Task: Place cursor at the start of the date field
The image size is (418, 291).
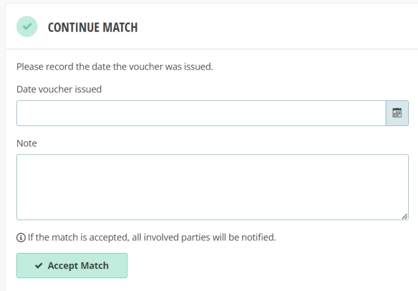Action: tap(21, 113)
